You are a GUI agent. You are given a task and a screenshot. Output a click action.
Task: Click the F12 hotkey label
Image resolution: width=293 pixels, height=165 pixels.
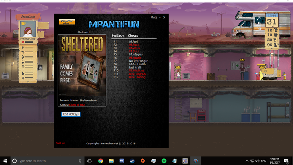pos(116,77)
